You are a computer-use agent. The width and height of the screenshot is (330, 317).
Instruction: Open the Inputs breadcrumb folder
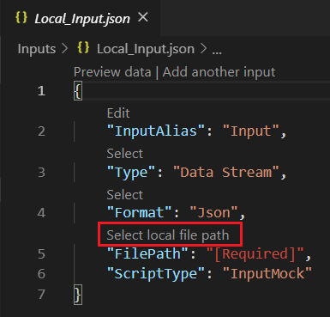[37, 49]
